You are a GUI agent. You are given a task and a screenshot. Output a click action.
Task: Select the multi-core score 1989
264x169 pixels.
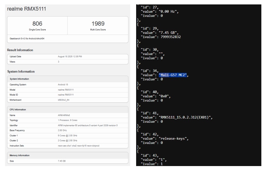(x=98, y=24)
